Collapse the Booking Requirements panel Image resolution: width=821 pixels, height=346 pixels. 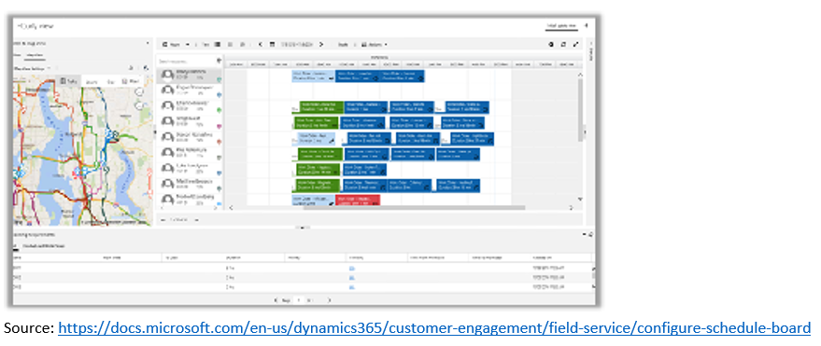pos(585,235)
